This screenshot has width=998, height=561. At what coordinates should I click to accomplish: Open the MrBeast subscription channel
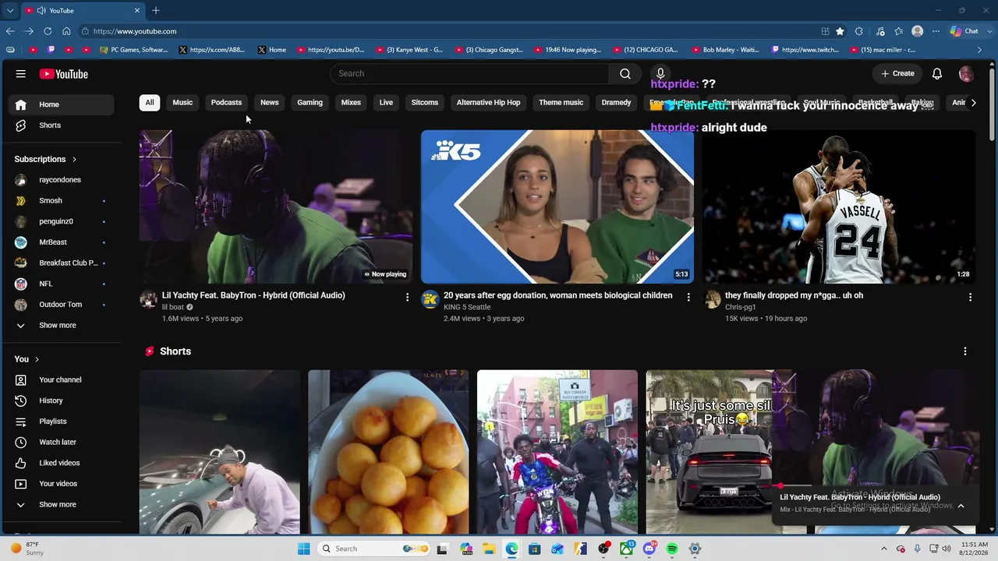[62, 242]
